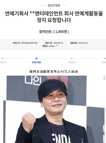Click the highlighted blue dot for 청원진행중 step
106x143 pixels.
[x=36, y=58]
